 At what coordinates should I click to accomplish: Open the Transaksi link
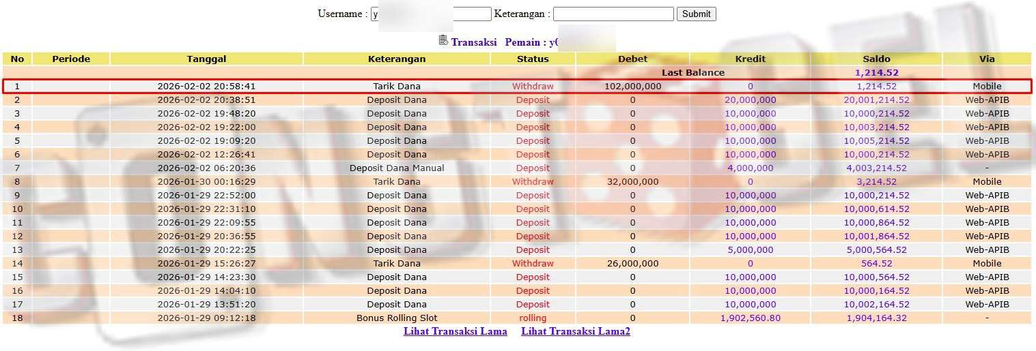473,42
